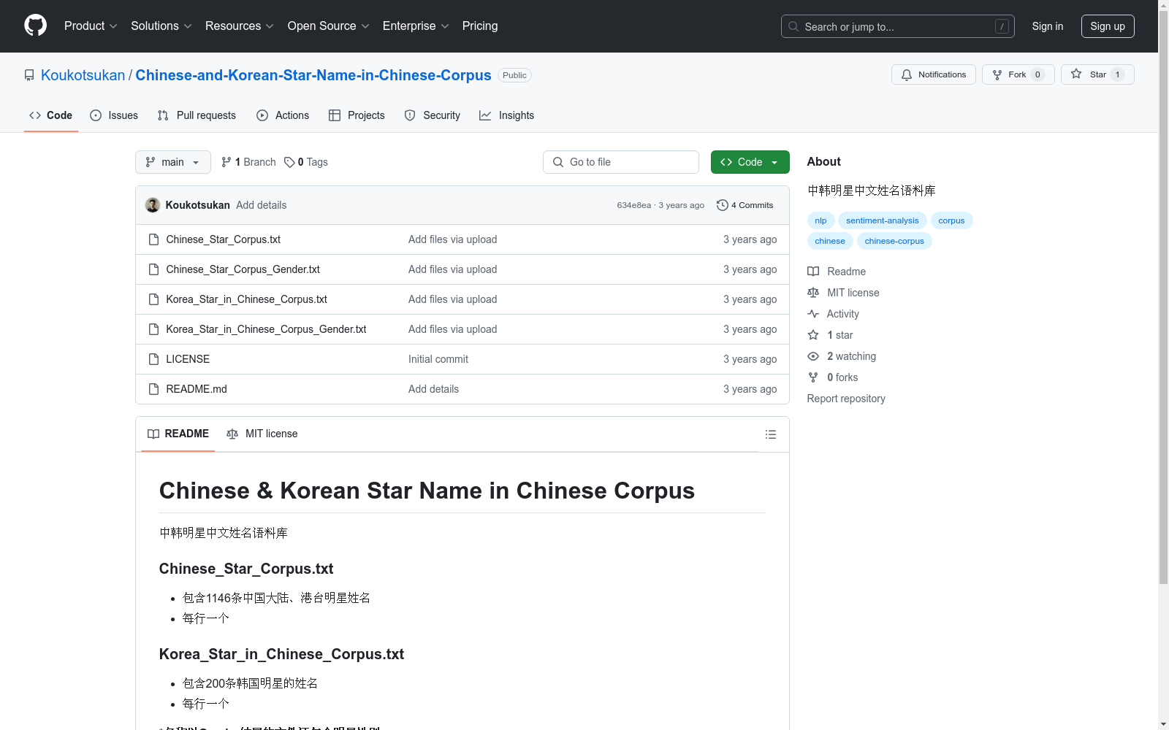
Task: Expand the Solutions menu
Action: click(x=161, y=26)
